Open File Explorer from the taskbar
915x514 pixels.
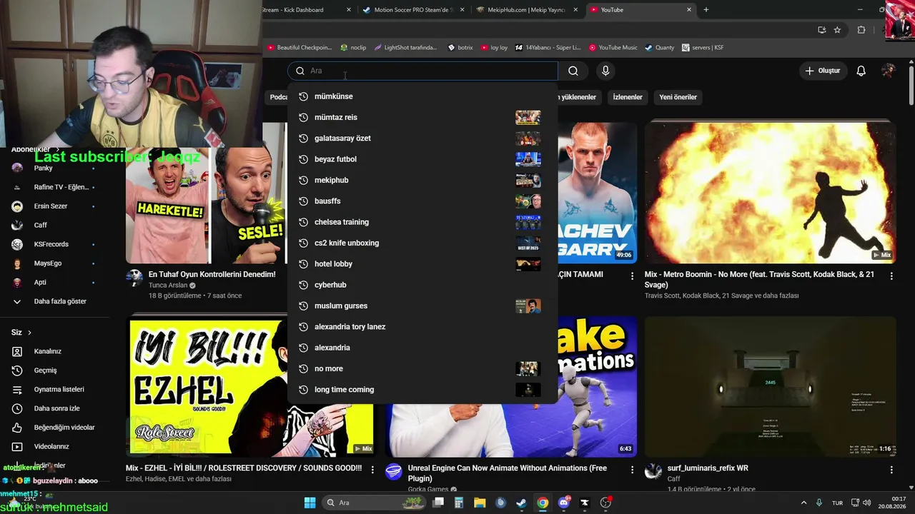point(480,503)
